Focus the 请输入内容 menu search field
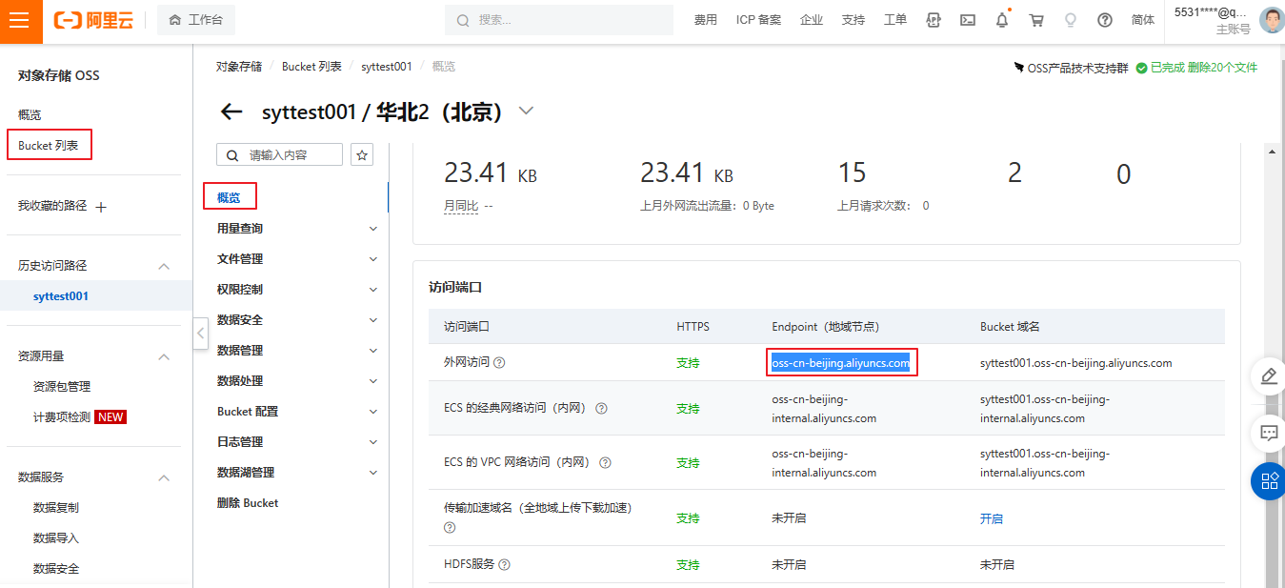 (x=280, y=154)
